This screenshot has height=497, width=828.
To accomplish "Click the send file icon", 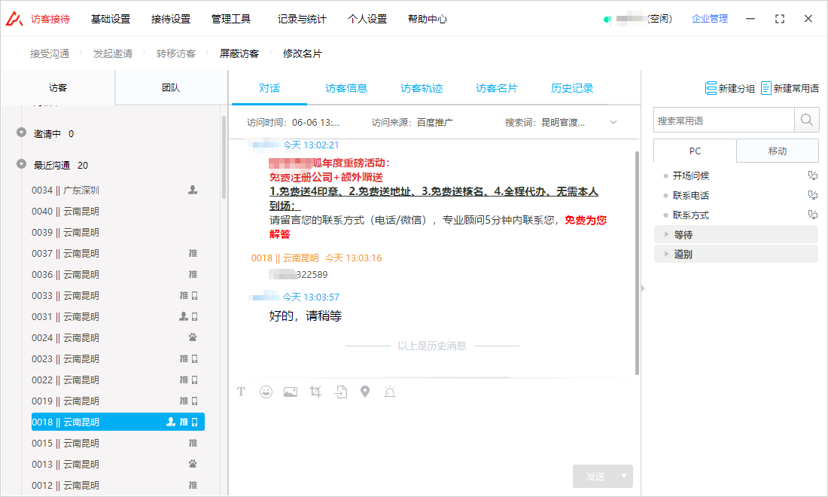I will point(341,392).
